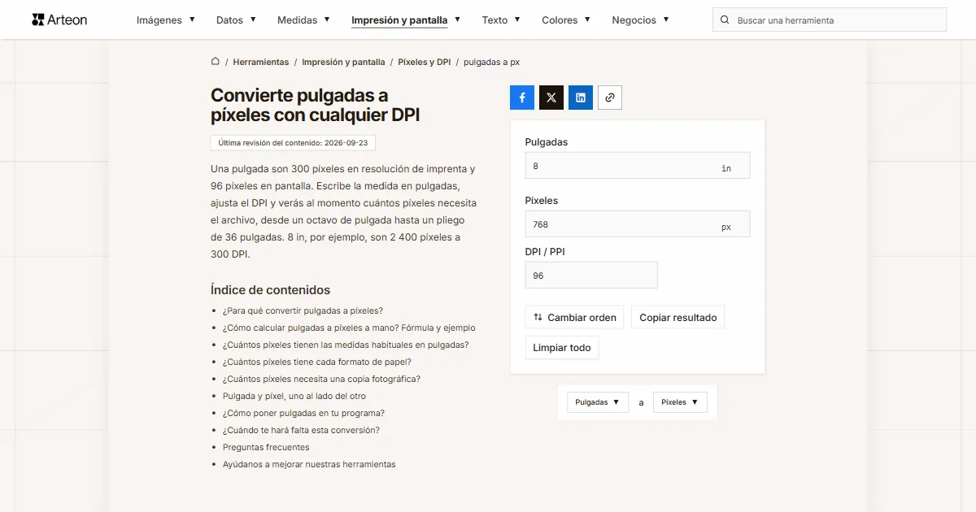Open 'Pulgada y píxel, uno al lado del otro'
Image resolution: width=976 pixels, height=512 pixels.
(x=294, y=396)
